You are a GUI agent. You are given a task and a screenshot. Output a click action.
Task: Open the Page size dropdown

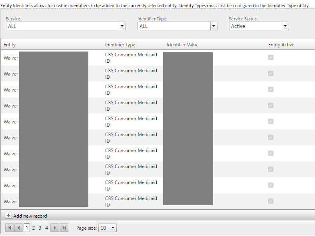[x=108, y=228]
